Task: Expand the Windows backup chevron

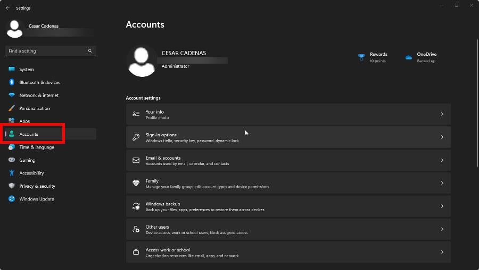Action: tap(442, 206)
